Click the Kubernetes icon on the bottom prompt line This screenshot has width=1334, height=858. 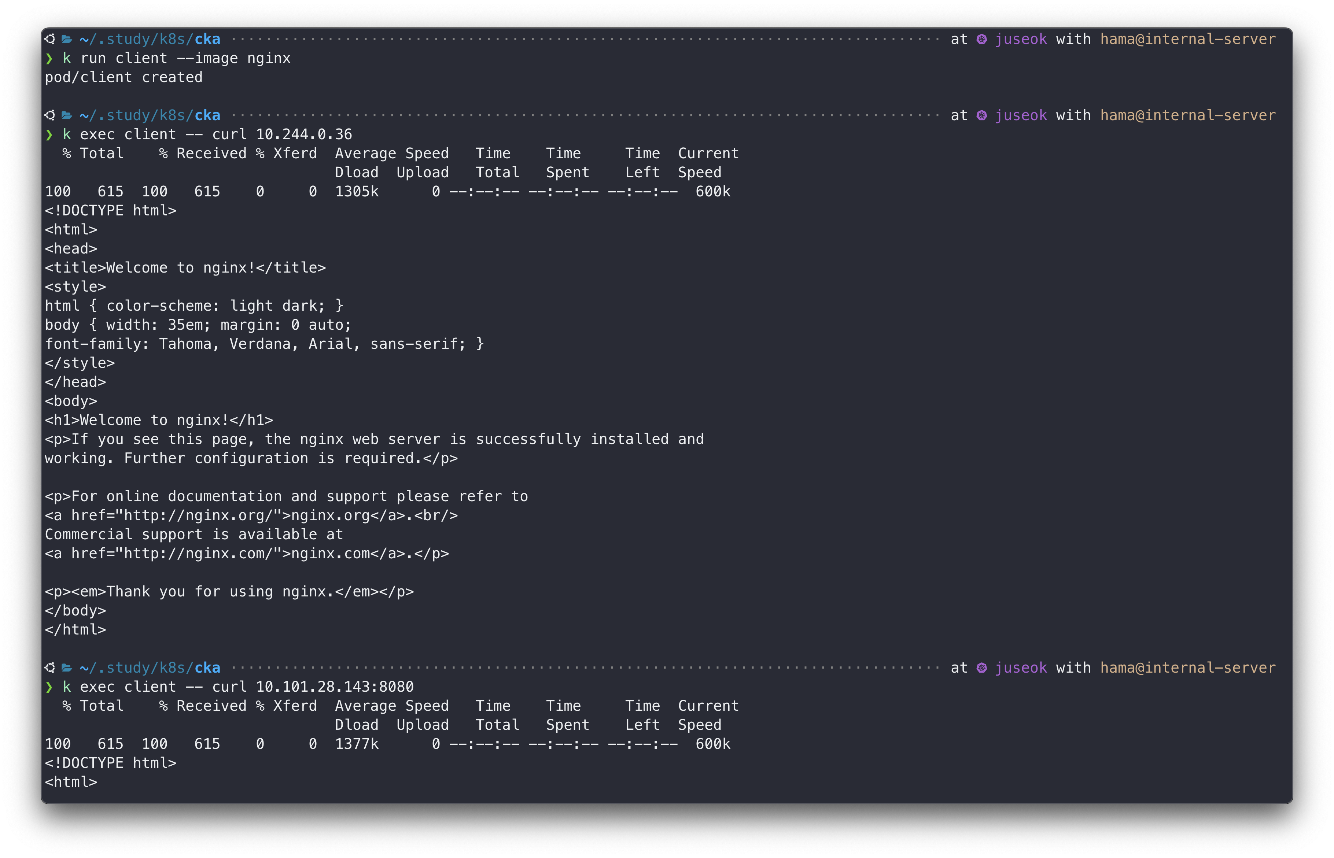982,667
